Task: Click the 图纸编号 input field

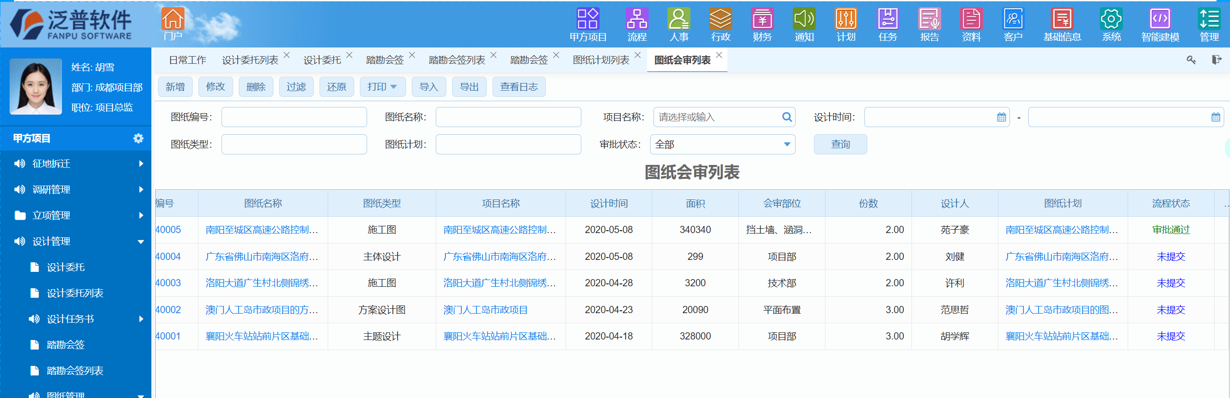Action: tap(294, 117)
